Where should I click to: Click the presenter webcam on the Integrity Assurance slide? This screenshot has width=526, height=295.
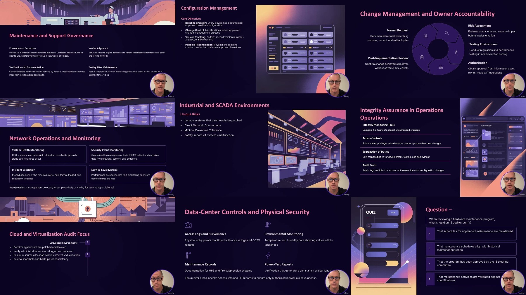[x=513, y=183]
